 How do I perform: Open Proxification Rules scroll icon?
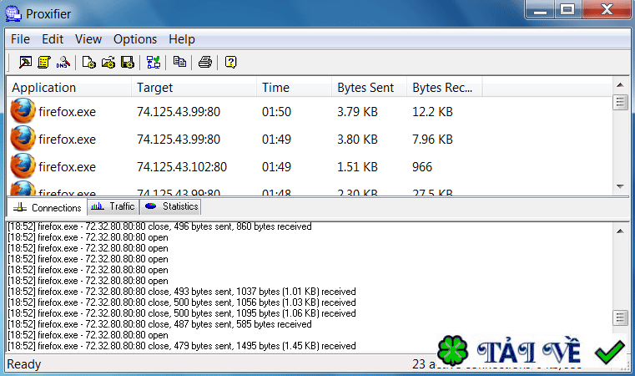click(x=44, y=62)
